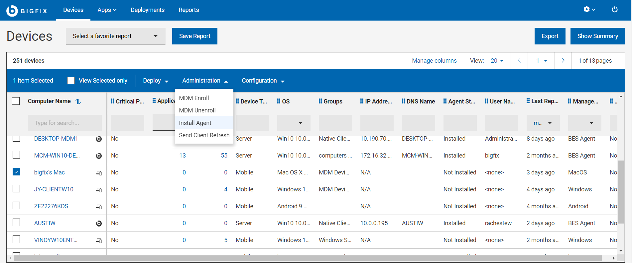The height and width of the screenshot is (263, 632).
Task: Open the settings gear menu
Action: pos(589,10)
